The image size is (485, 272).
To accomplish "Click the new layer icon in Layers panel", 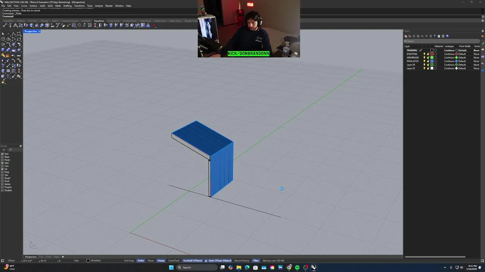I will 406,36.
